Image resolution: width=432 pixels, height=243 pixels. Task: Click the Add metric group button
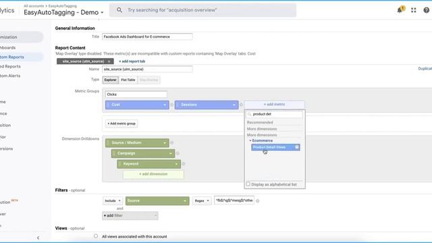(122, 124)
